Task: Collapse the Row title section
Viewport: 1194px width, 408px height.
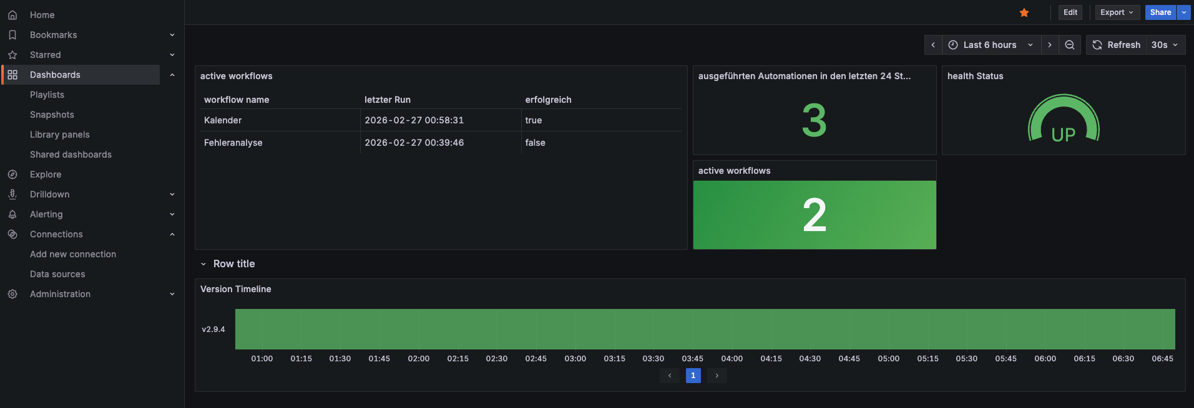Action: coord(203,264)
